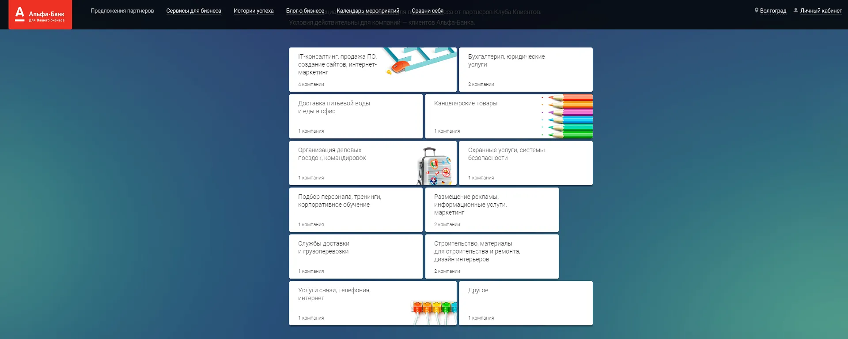The width and height of the screenshot is (848, 339).
Task: Go to Истории успеха page
Action: 254,11
